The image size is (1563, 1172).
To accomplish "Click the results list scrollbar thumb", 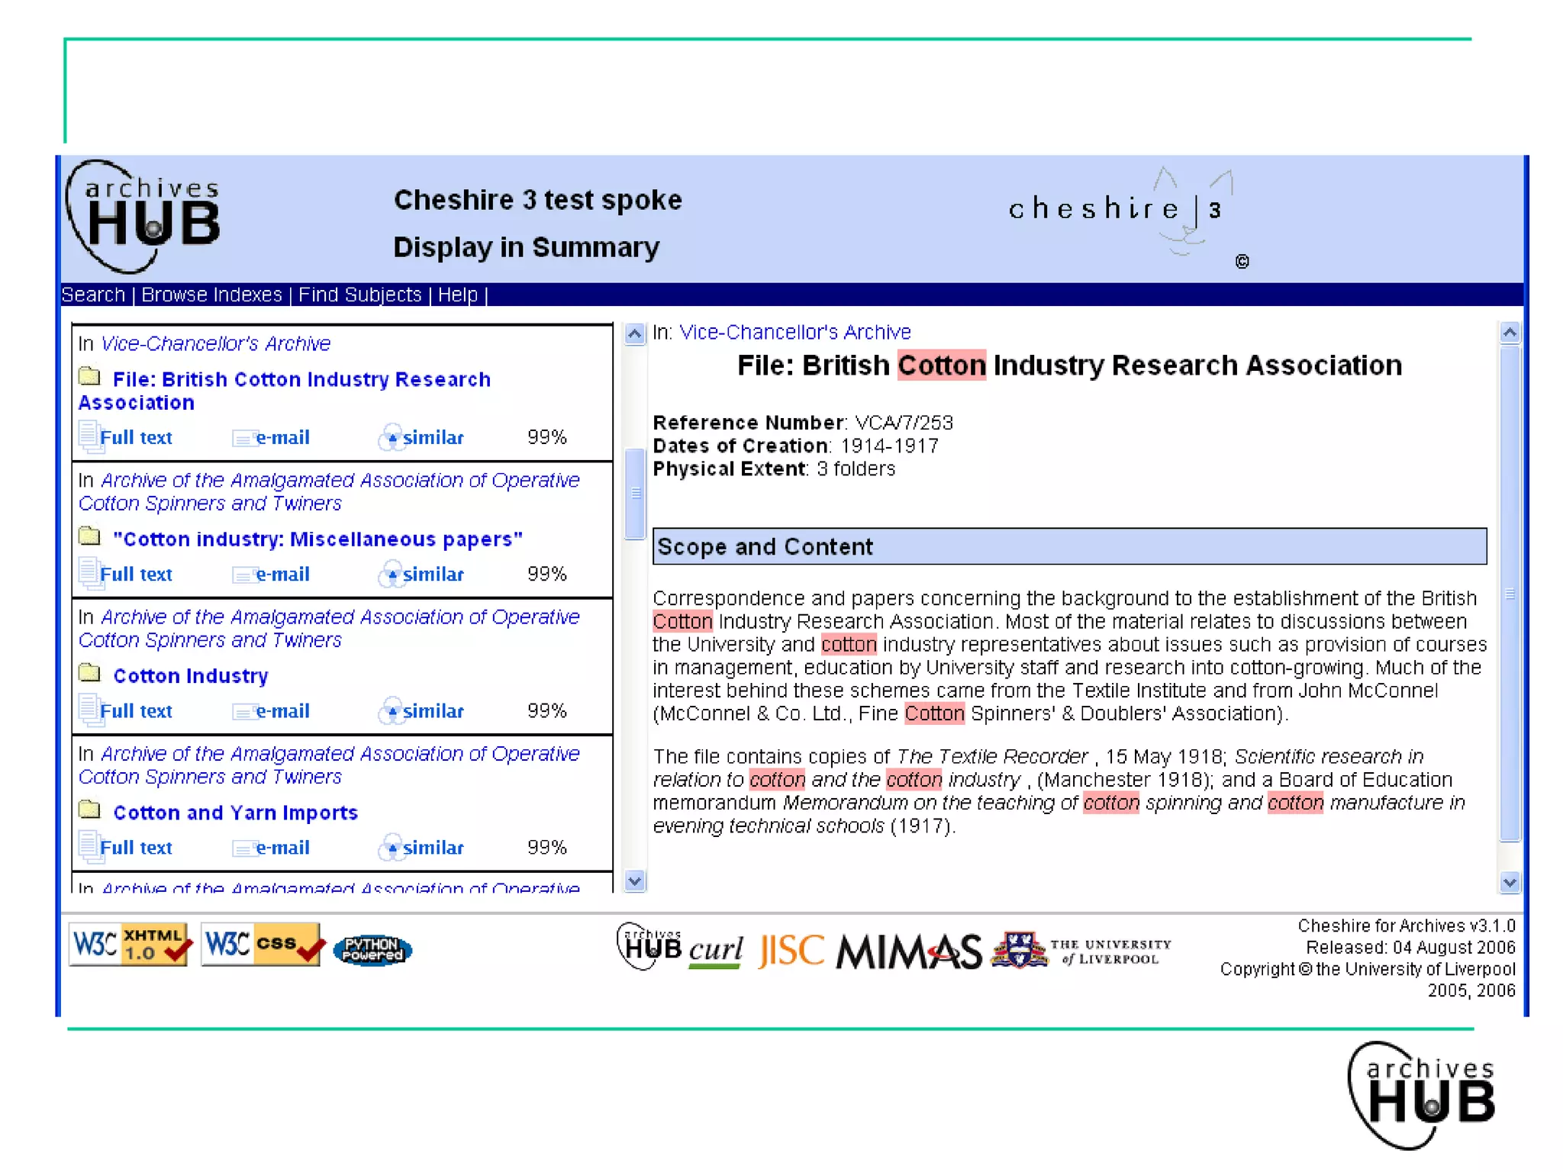I will (634, 494).
